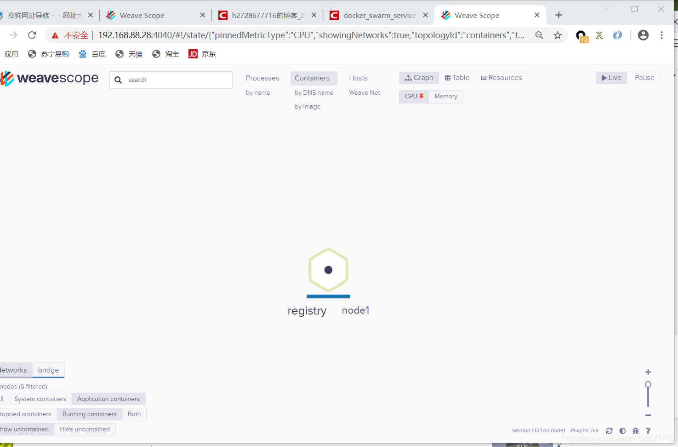Open the browser zoom magnifier icon
The image size is (678, 447).
click(x=539, y=35)
